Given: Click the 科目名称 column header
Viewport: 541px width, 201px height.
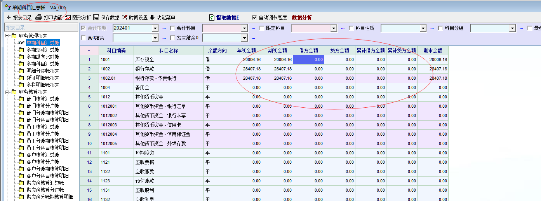Looking at the screenshot, I should coord(169,51).
